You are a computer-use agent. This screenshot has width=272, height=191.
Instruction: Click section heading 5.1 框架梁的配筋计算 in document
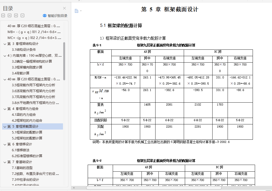[121, 26]
